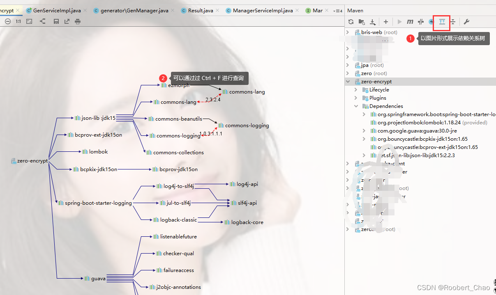Show hidden editor tabs dropdown
Viewport: 496px width, 295px height.
click(337, 11)
